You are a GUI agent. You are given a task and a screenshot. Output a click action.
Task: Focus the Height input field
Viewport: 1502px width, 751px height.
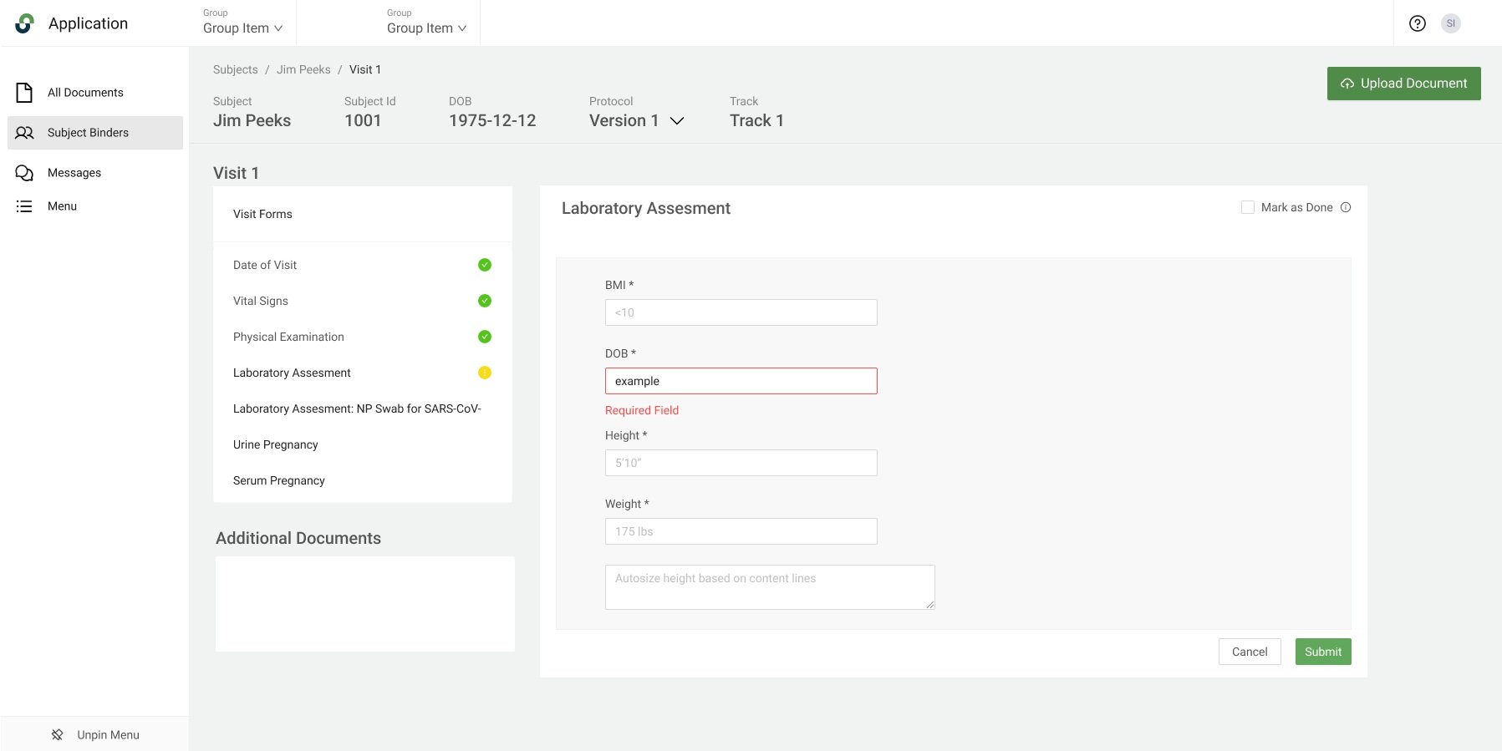(x=741, y=463)
